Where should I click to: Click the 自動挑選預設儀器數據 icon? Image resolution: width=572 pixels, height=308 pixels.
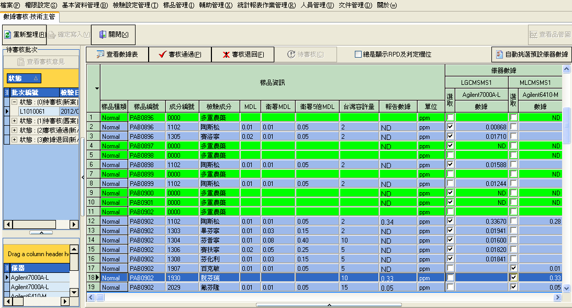[x=499, y=54]
